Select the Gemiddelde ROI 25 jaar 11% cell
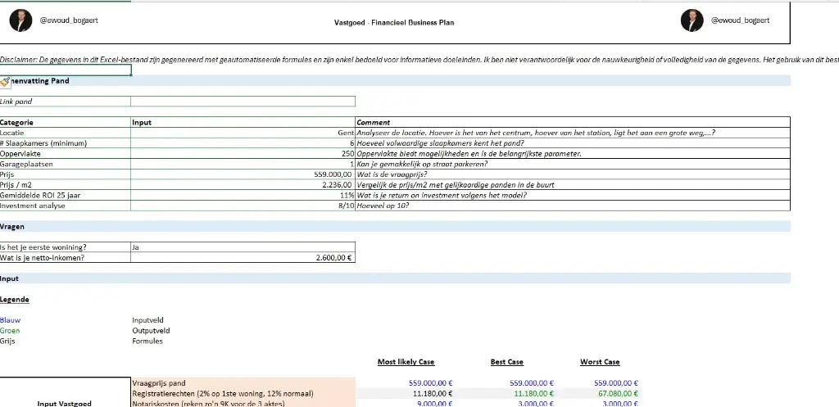Screen dimensions: 839x407 pyautogui.click(x=243, y=196)
